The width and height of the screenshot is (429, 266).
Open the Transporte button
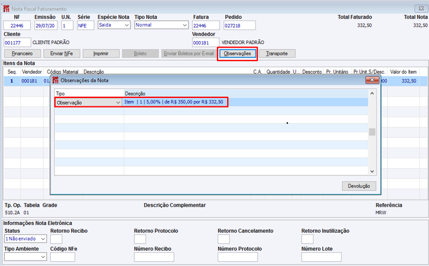[277, 53]
